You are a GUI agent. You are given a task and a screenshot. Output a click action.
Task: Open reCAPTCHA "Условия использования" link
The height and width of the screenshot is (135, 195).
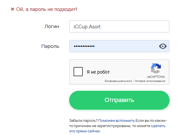(150, 81)
